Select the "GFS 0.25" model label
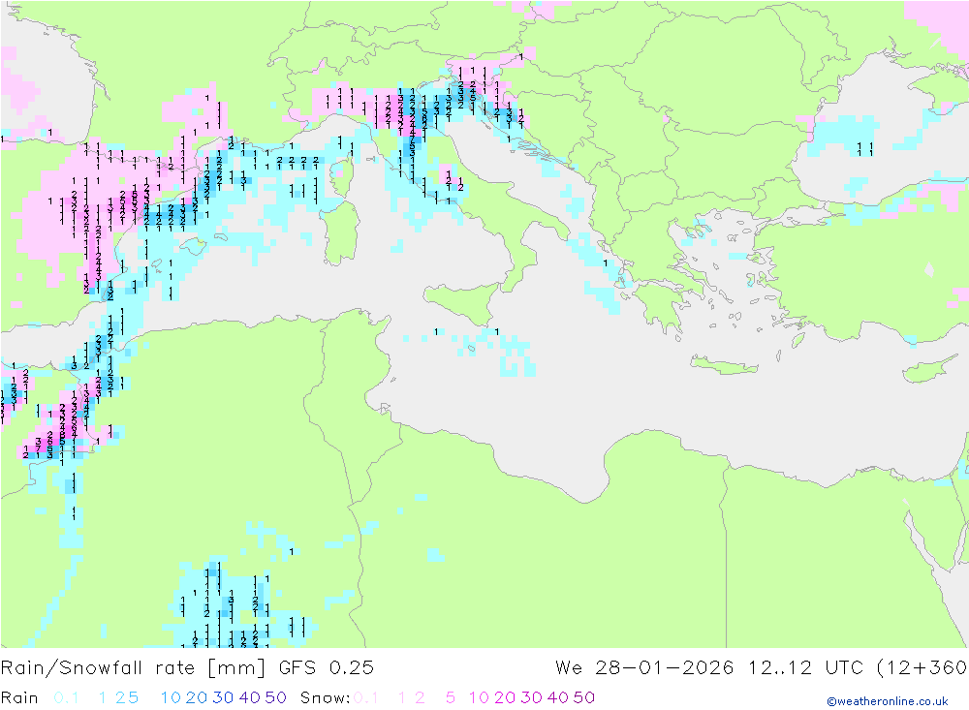The width and height of the screenshot is (969, 710). coord(327,668)
